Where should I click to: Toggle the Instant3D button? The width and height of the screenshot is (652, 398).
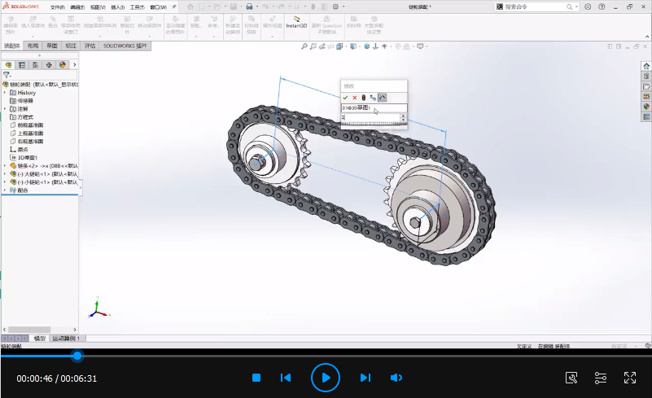296,22
